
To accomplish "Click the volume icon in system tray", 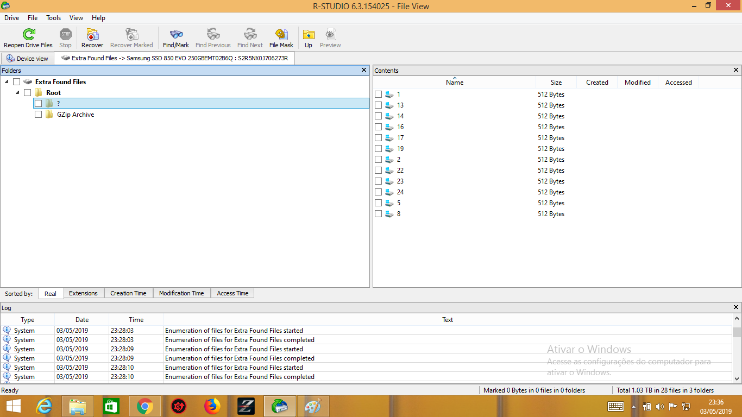I will [x=660, y=406].
